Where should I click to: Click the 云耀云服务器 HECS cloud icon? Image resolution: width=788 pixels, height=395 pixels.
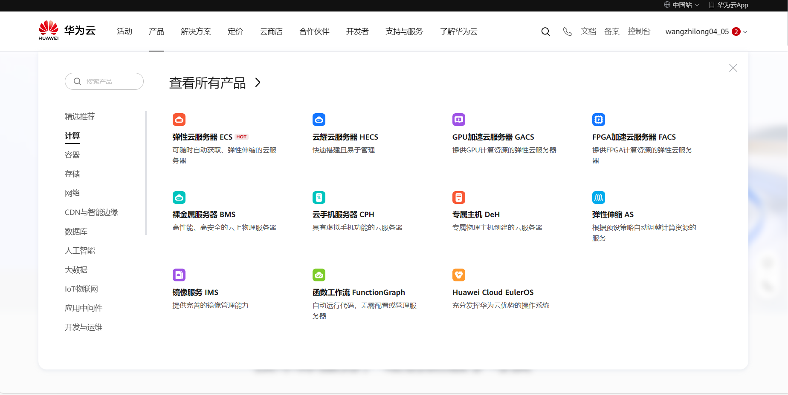pos(319,120)
